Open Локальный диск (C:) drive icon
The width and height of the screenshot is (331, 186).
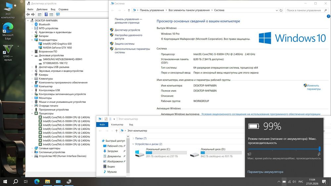140,153
